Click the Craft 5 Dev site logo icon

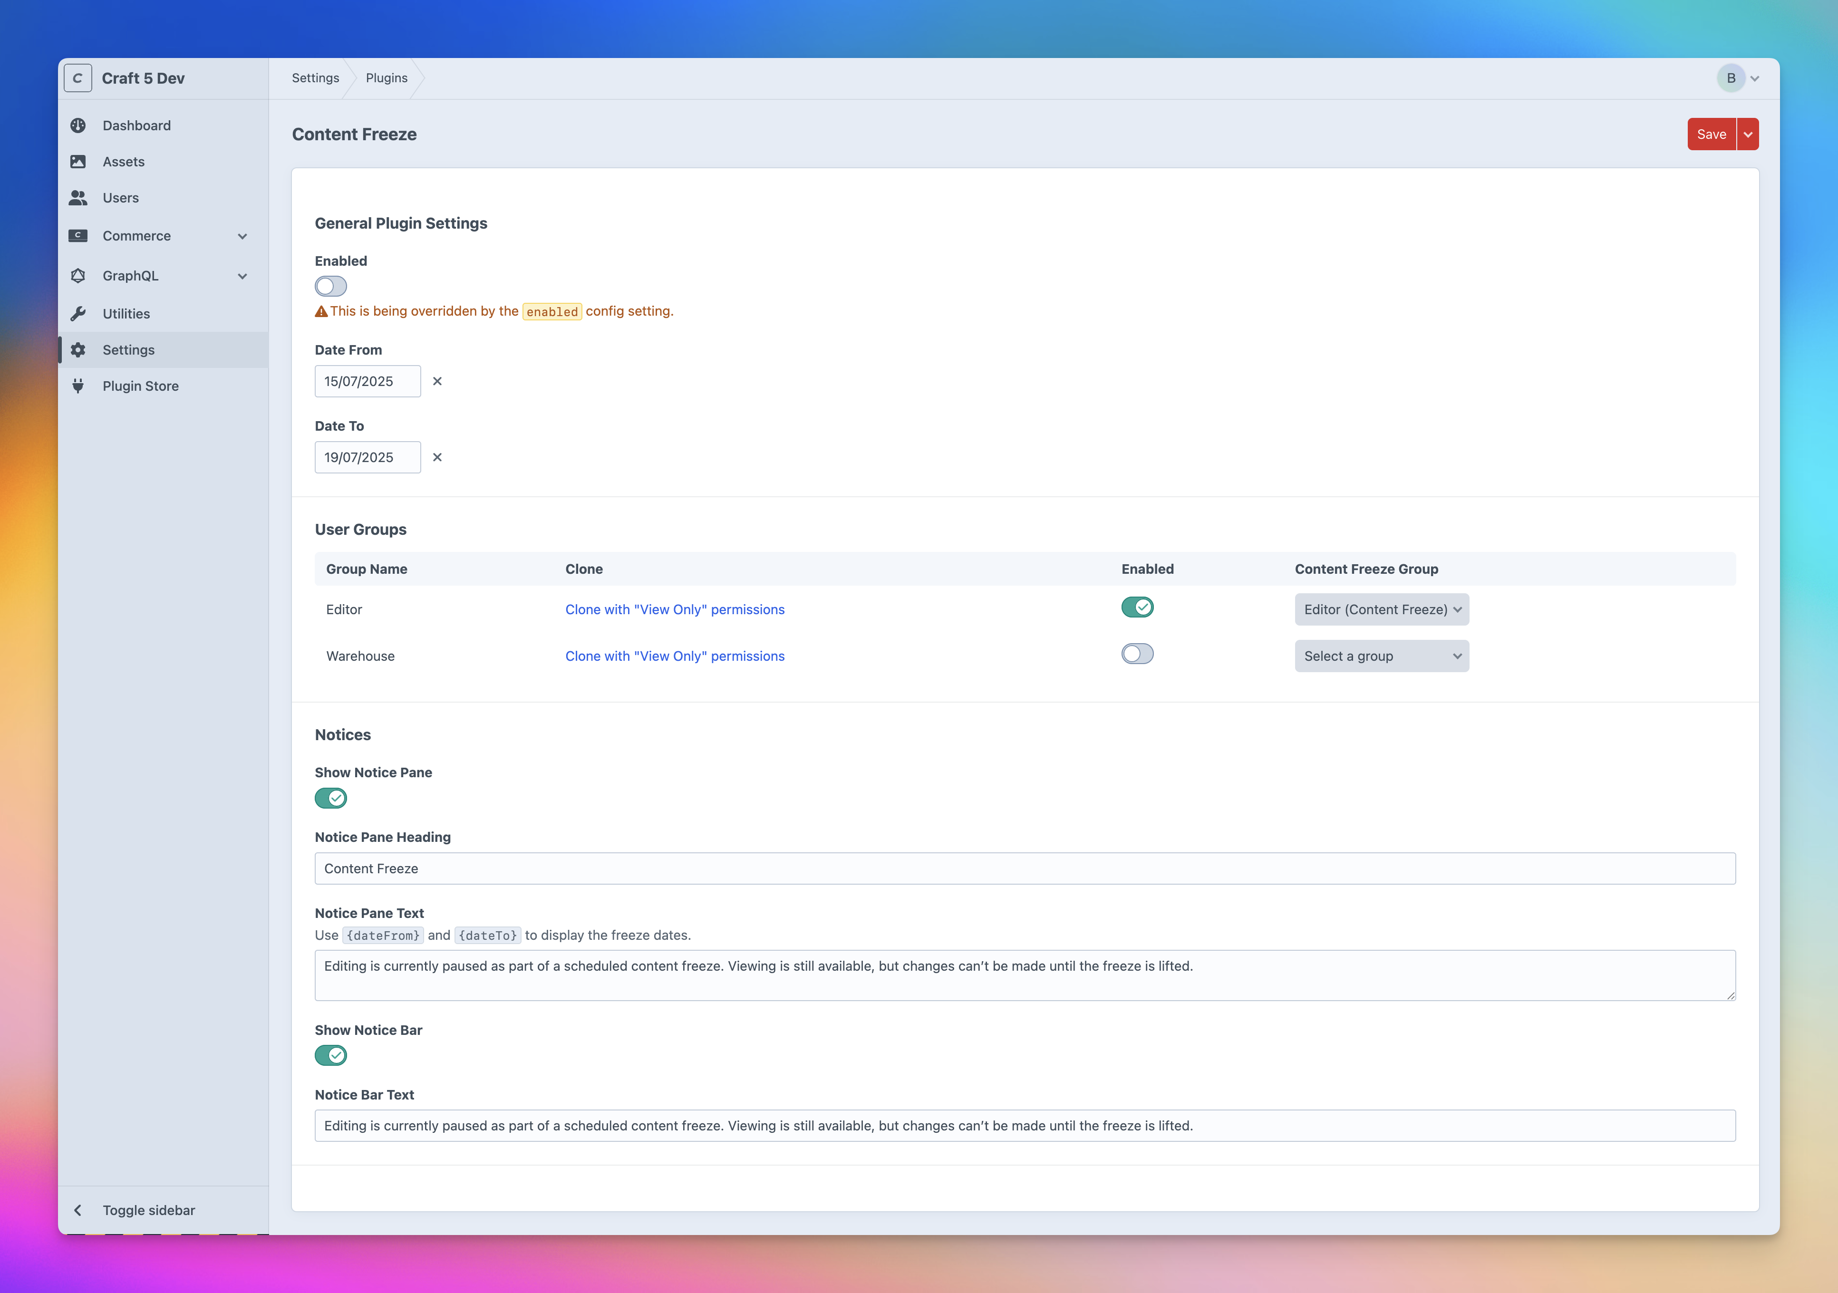pyautogui.click(x=77, y=78)
